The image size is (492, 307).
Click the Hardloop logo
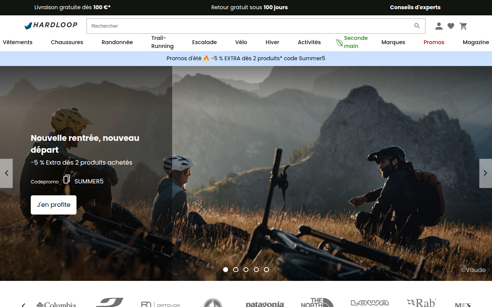click(x=51, y=26)
